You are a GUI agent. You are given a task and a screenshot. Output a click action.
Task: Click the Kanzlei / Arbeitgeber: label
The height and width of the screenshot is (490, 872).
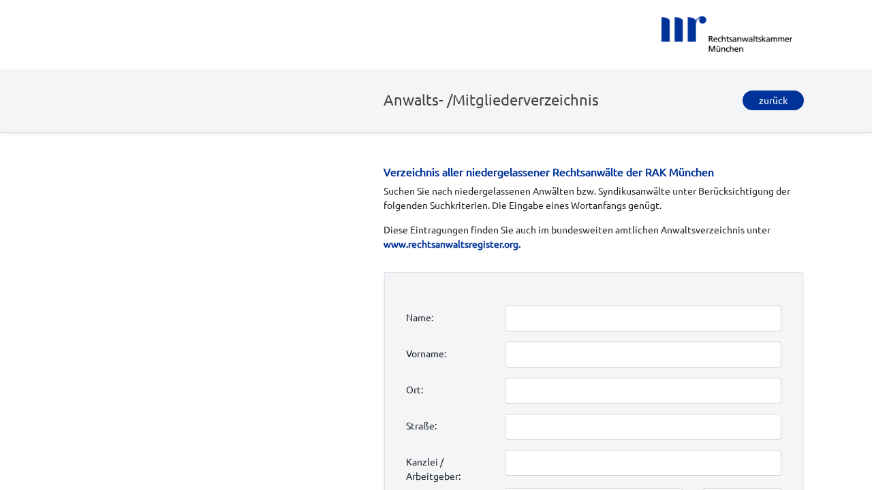point(433,469)
